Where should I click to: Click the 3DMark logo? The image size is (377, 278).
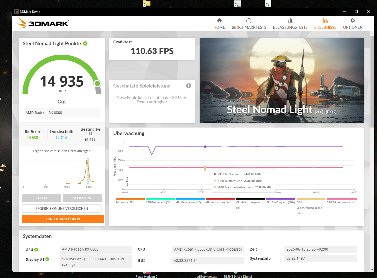click(43, 23)
